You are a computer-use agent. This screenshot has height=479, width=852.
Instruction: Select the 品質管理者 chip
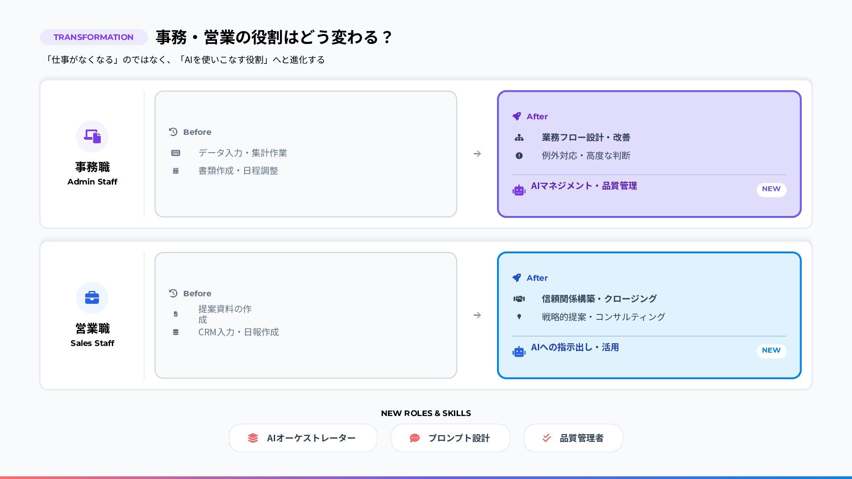pyautogui.click(x=573, y=438)
